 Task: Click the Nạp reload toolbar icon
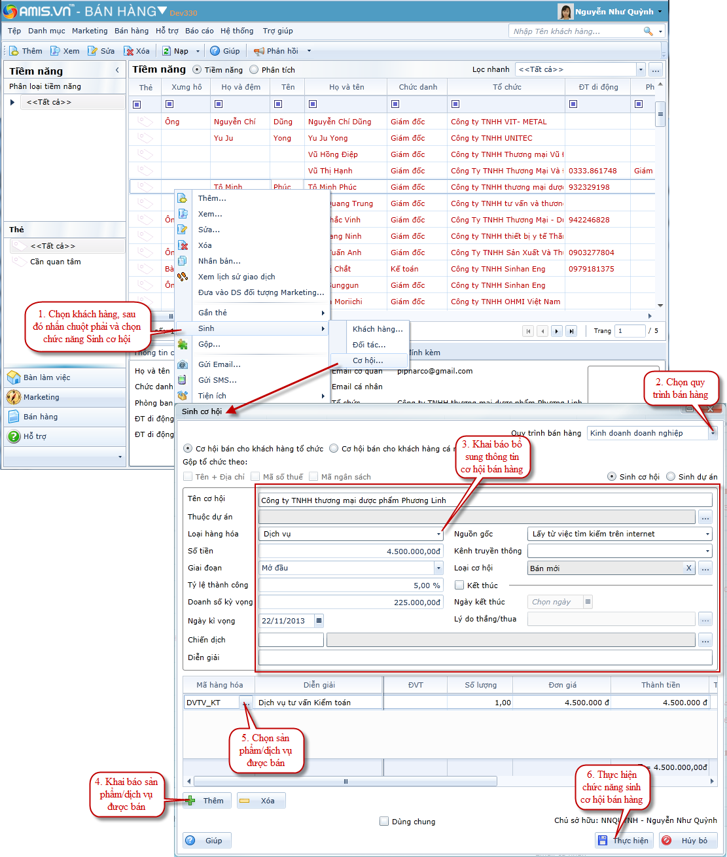pos(167,51)
